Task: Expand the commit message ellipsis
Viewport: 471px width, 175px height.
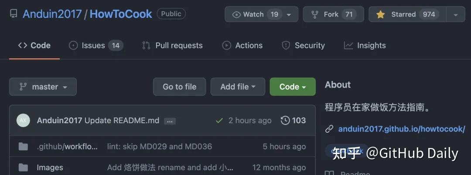Action: tap(170, 121)
